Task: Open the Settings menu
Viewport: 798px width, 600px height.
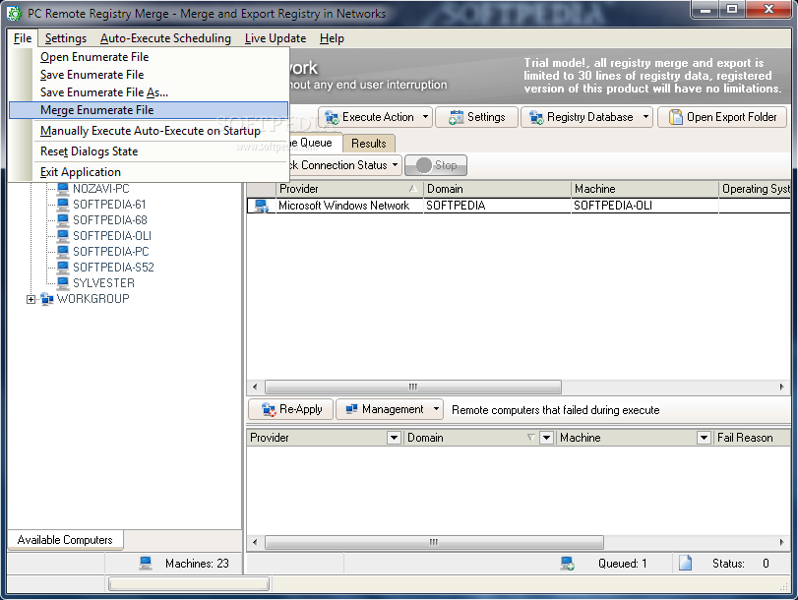Action: coord(66,38)
